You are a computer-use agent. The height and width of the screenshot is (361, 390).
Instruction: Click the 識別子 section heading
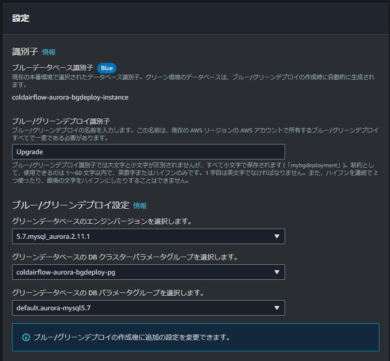tap(24, 52)
